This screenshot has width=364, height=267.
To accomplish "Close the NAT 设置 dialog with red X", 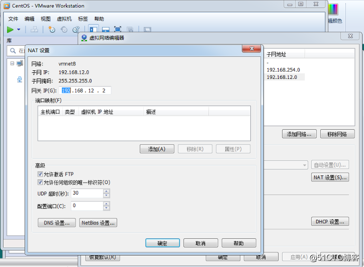I will coord(252,49).
